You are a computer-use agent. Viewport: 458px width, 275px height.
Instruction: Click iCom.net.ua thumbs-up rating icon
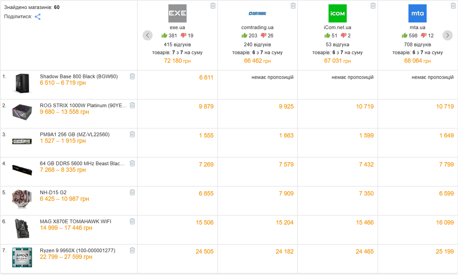[327, 35]
